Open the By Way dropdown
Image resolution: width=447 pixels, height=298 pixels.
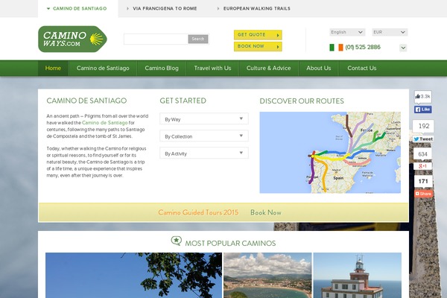204,119
